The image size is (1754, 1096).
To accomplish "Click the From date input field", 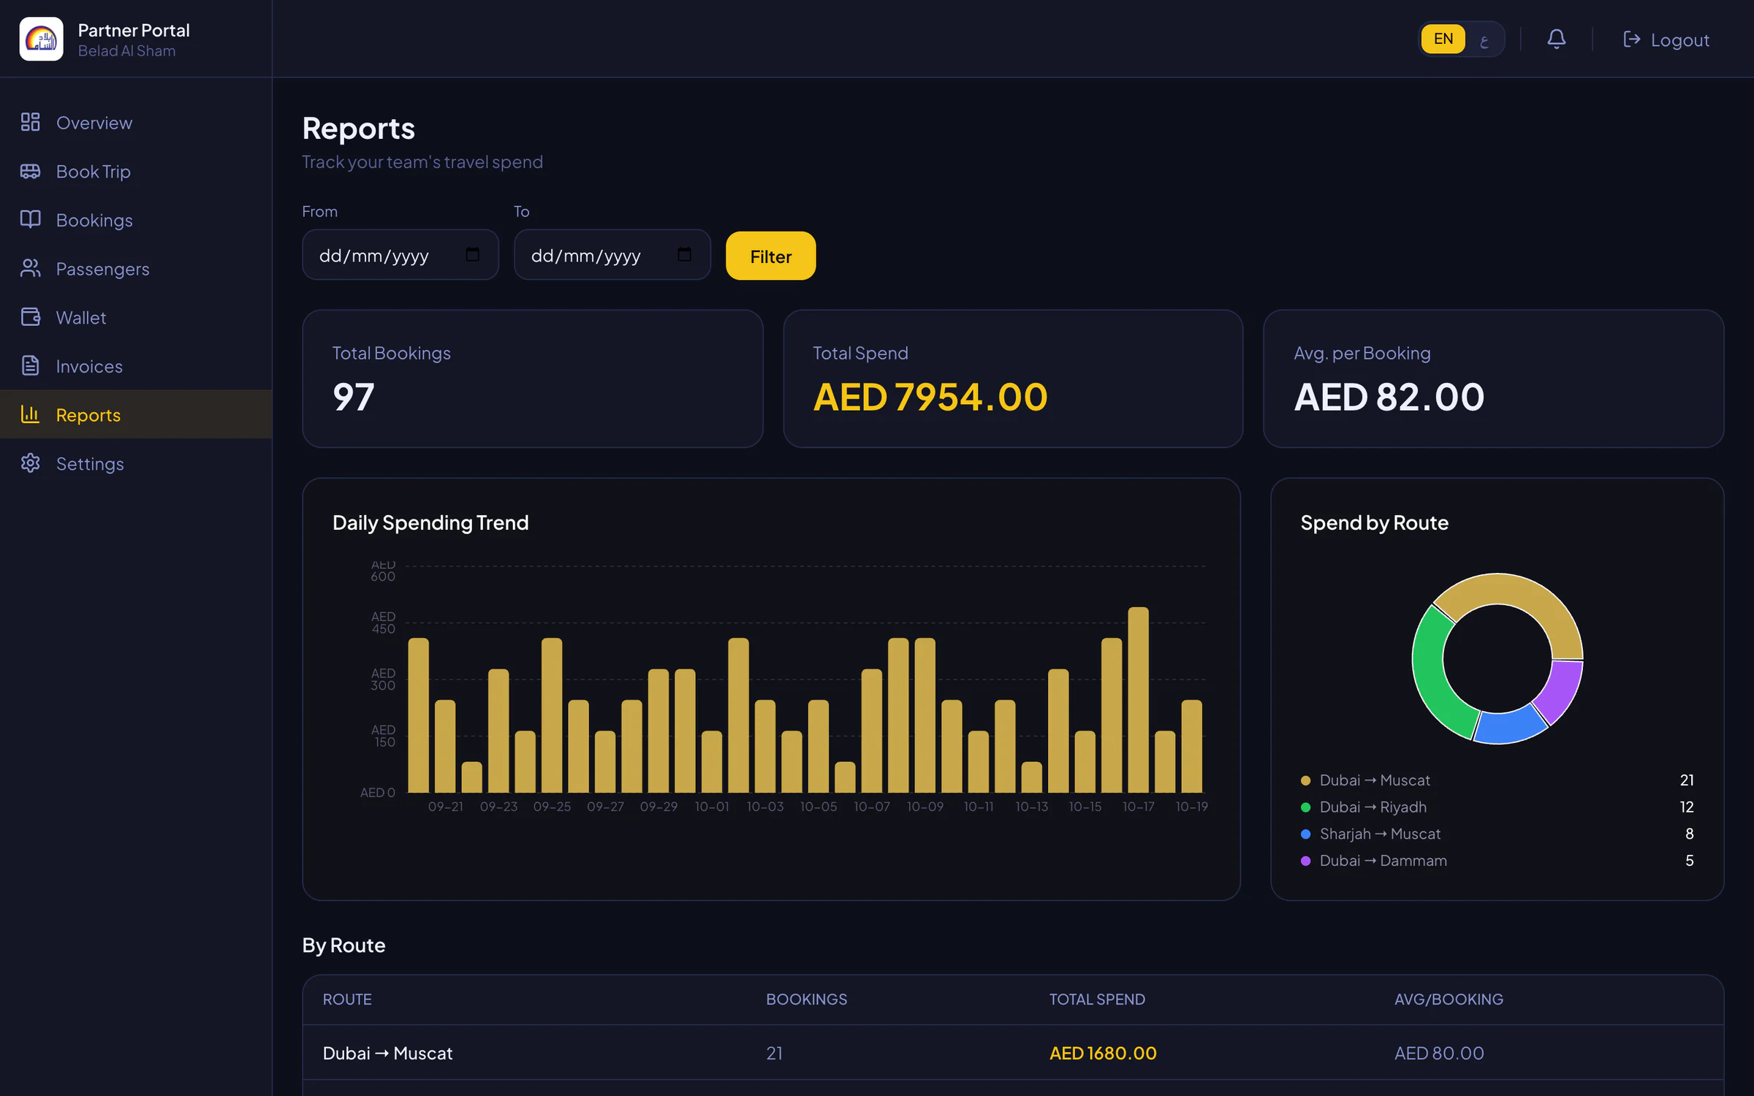I will pos(400,254).
